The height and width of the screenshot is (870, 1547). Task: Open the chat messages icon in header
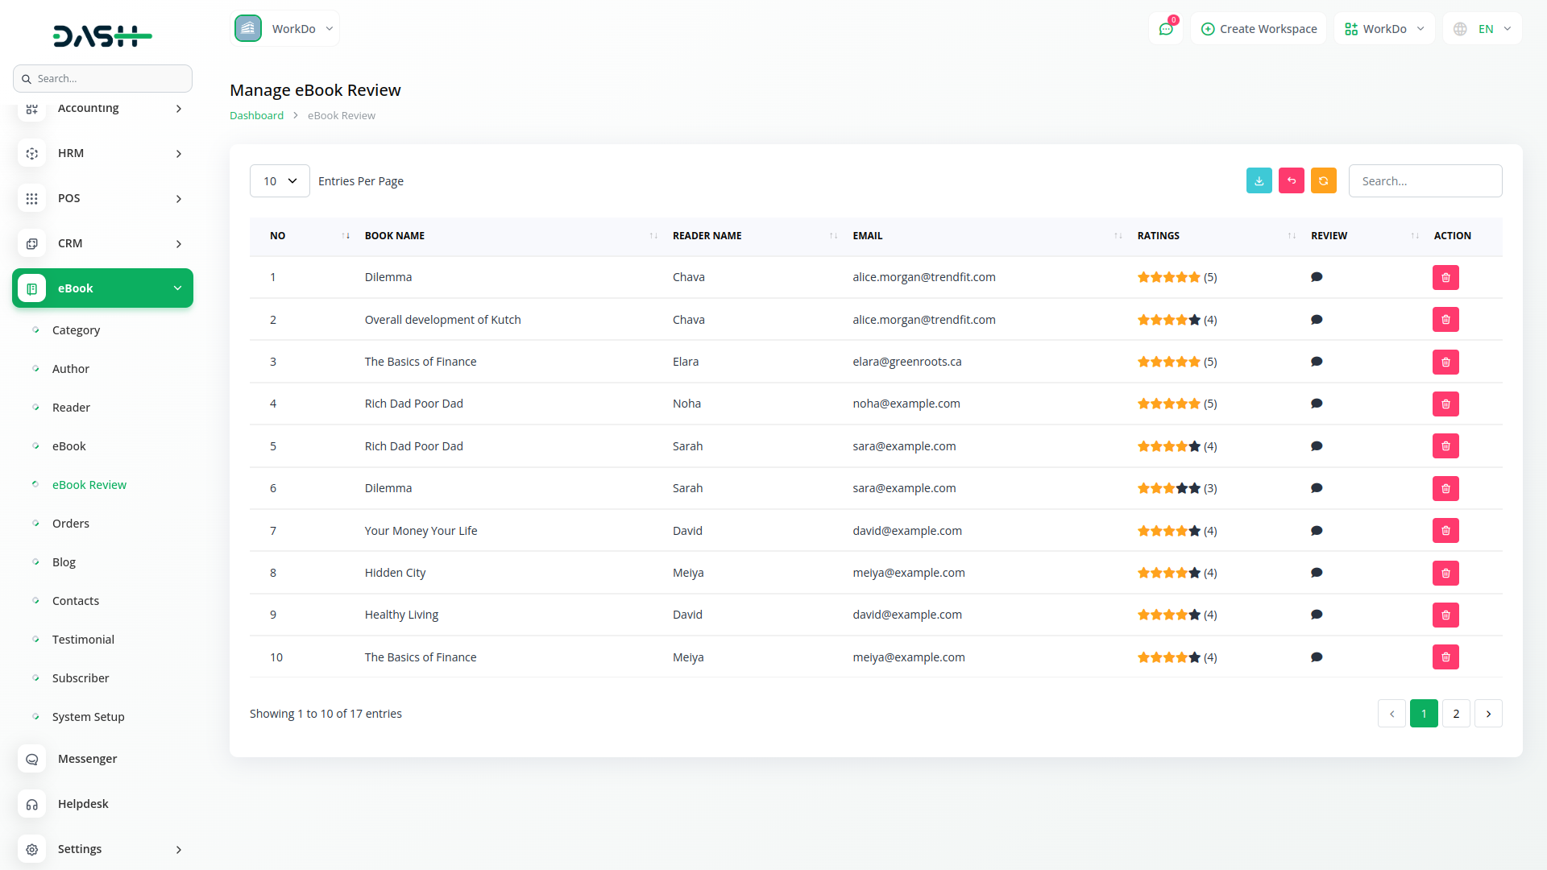point(1166,29)
